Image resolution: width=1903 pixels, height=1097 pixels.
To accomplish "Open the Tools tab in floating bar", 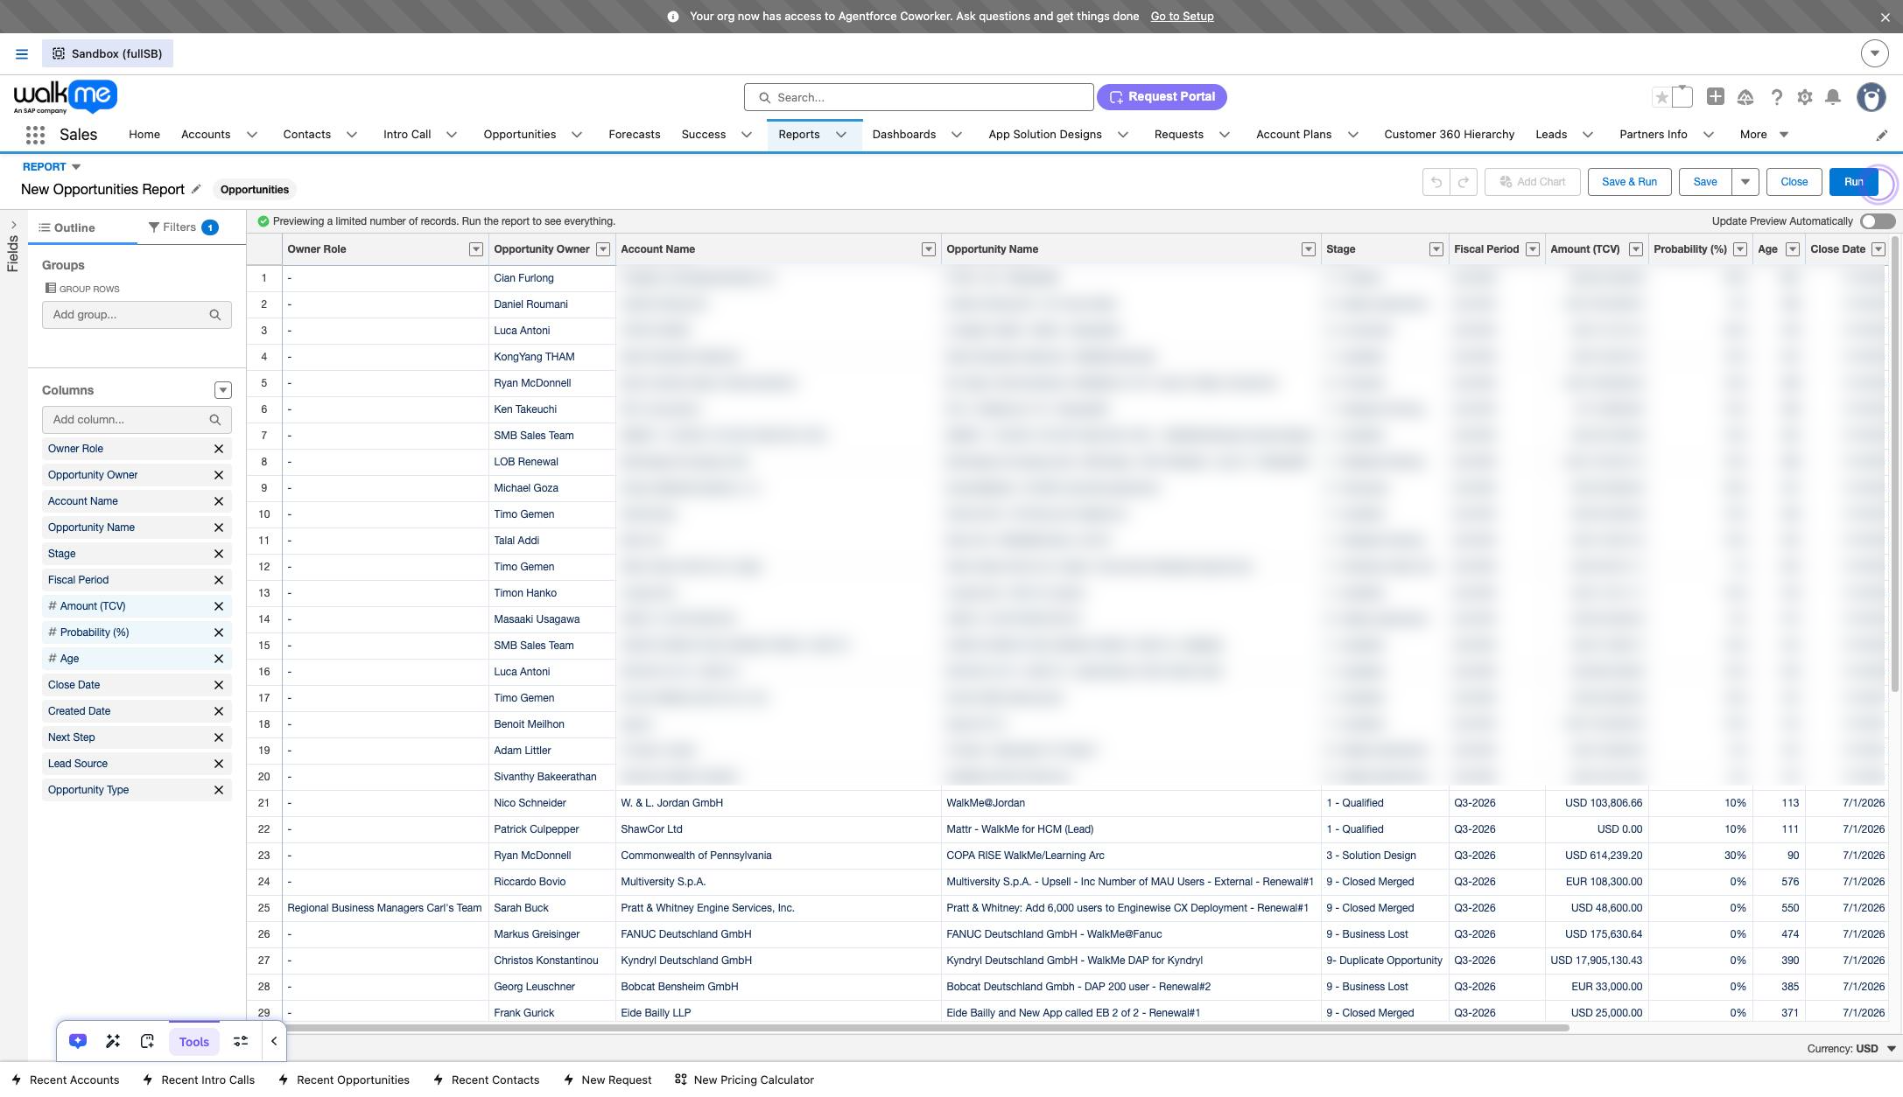I will [x=194, y=1042].
